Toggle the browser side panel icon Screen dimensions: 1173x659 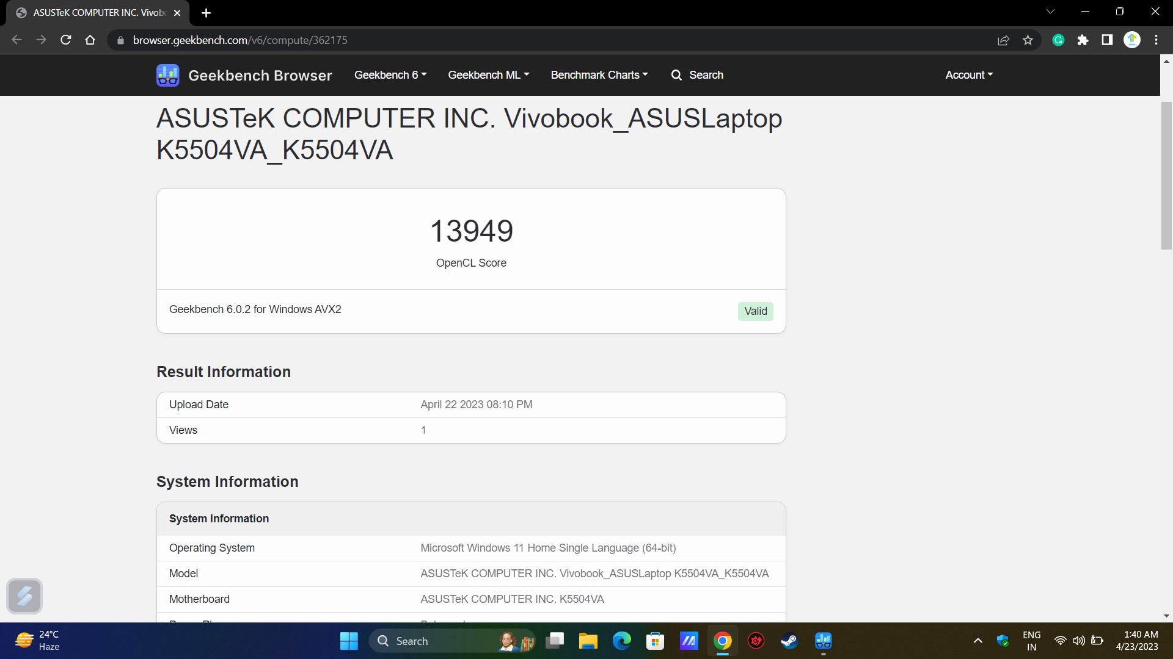[1107, 40]
